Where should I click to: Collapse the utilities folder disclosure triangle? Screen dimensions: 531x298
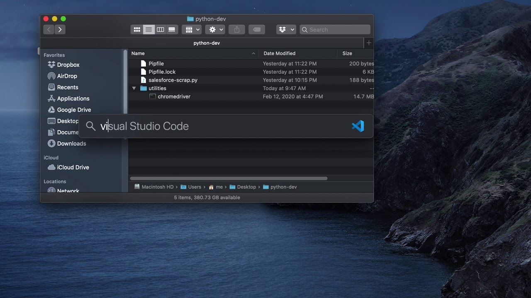coord(134,88)
